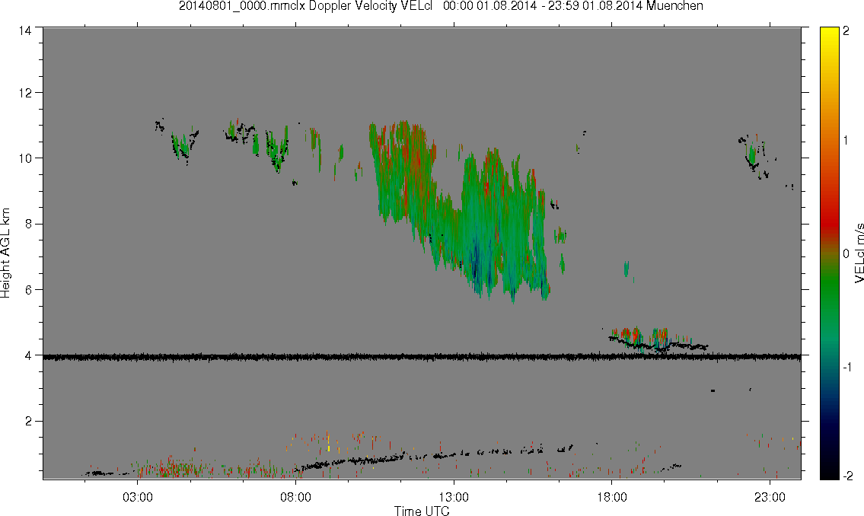This screenshot has height=516, width=864.
Task: Click the height label '14'
Action: 25,31
